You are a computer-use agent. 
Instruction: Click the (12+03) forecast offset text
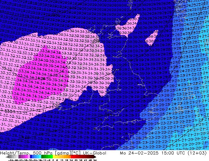[x=197, y=153]
